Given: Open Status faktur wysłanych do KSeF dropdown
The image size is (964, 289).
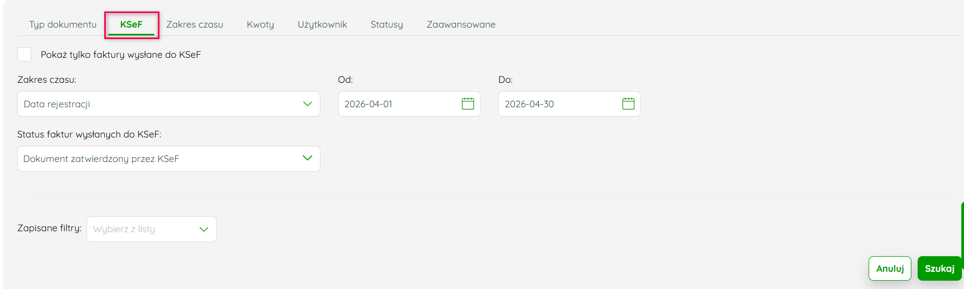Looking at the screenshot, I should click(168, 159).
